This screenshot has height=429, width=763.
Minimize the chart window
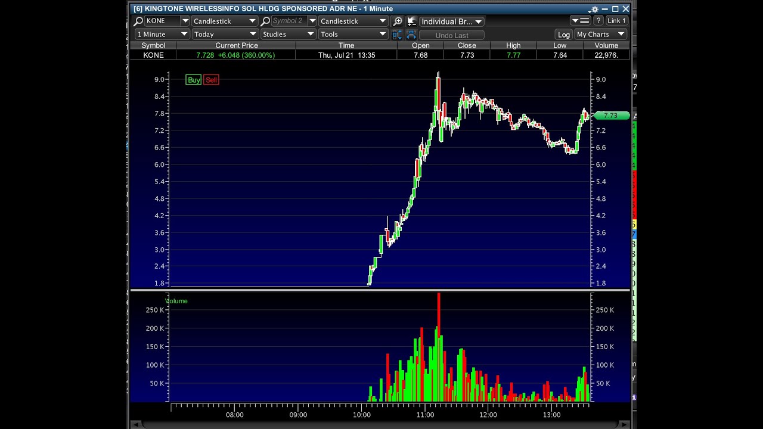(605, 9)
